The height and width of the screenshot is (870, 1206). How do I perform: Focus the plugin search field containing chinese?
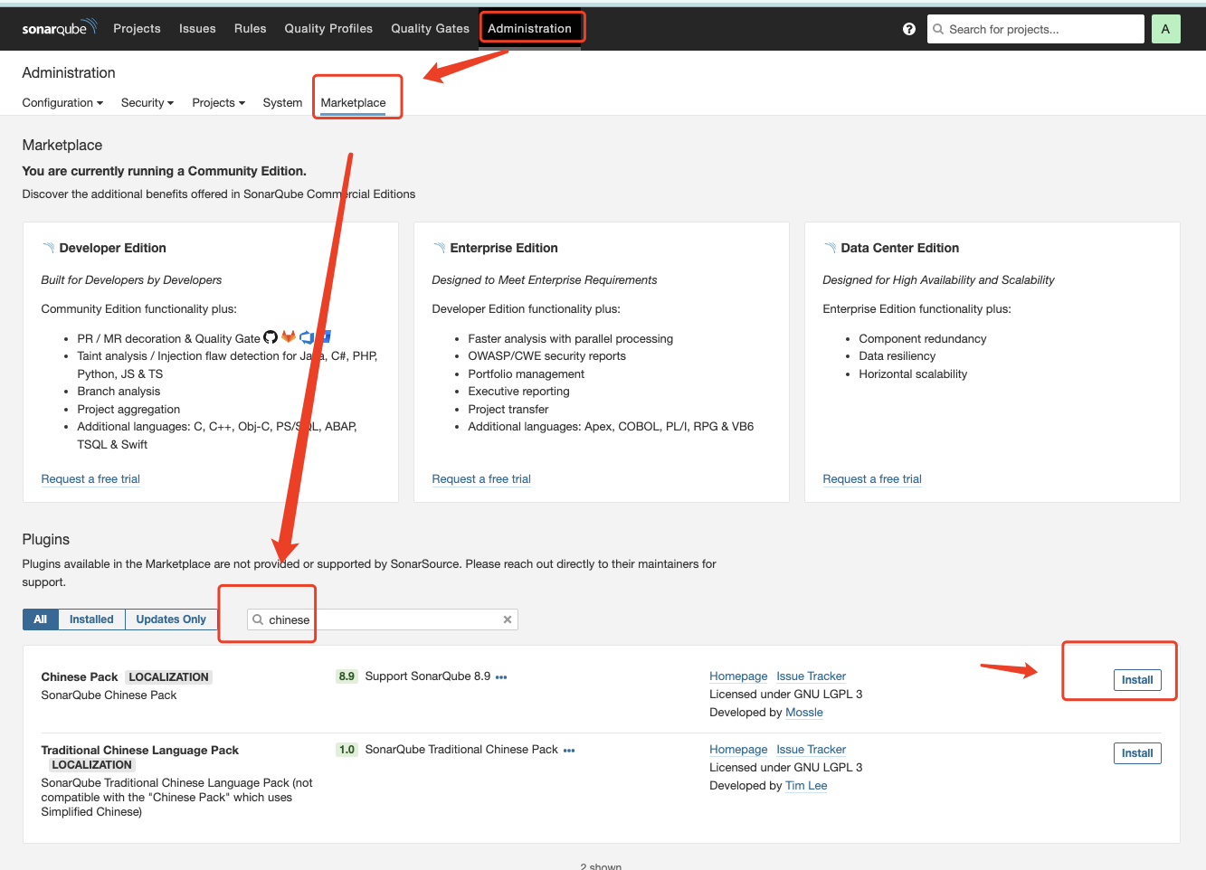383,619
